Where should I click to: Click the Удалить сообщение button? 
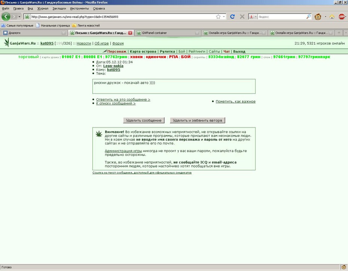click(x=144, y=120)
